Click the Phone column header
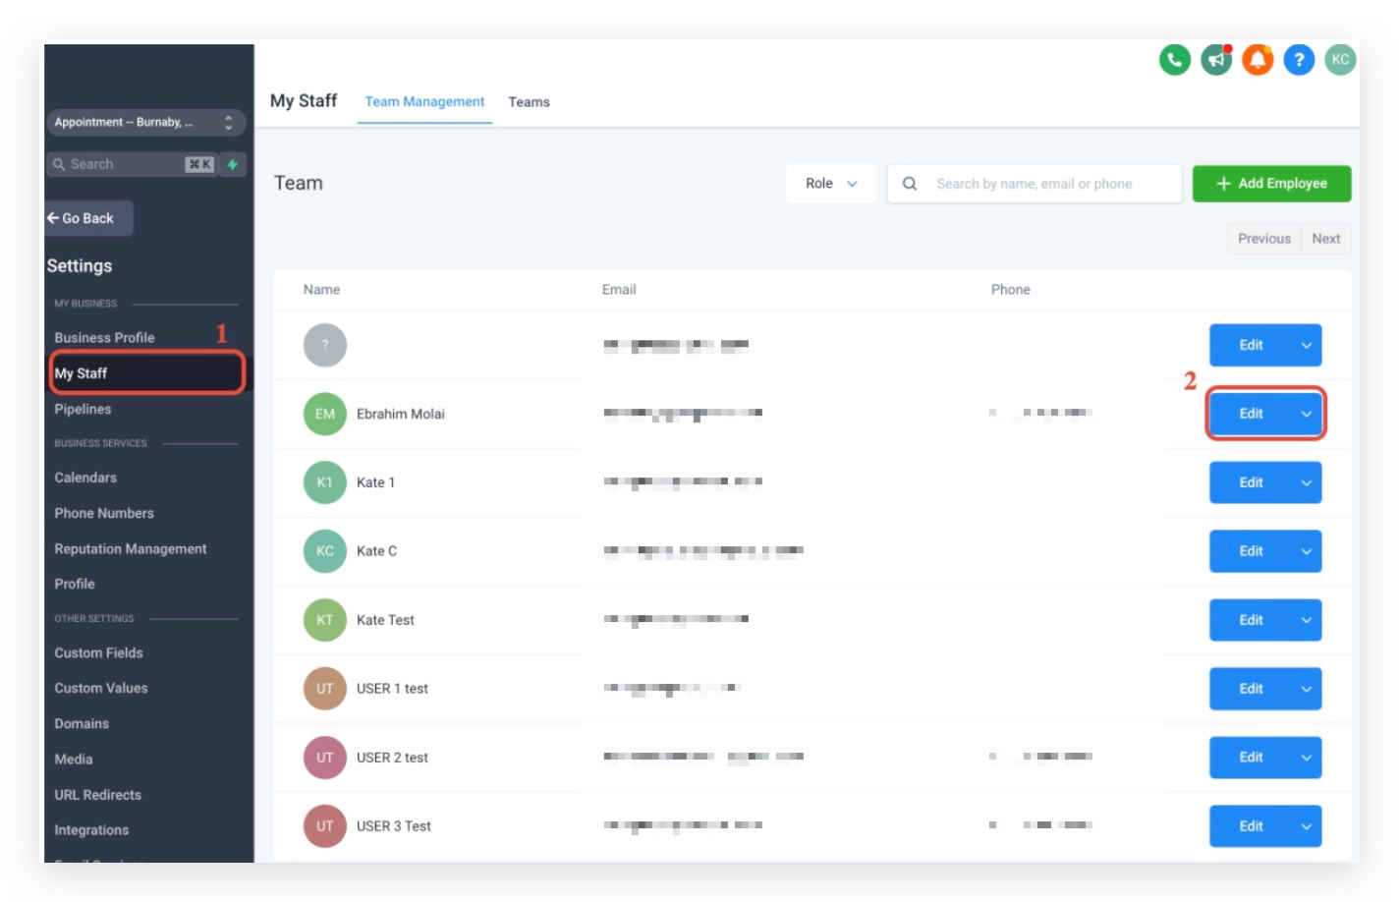This screenshot has height=902, width=1399. point(1010,290)
